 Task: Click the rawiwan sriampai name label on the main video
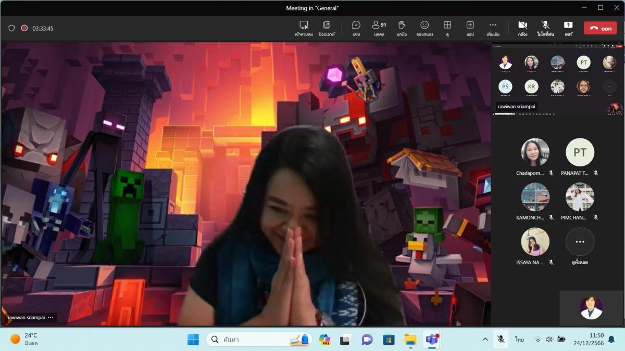[x=27, y=317]
